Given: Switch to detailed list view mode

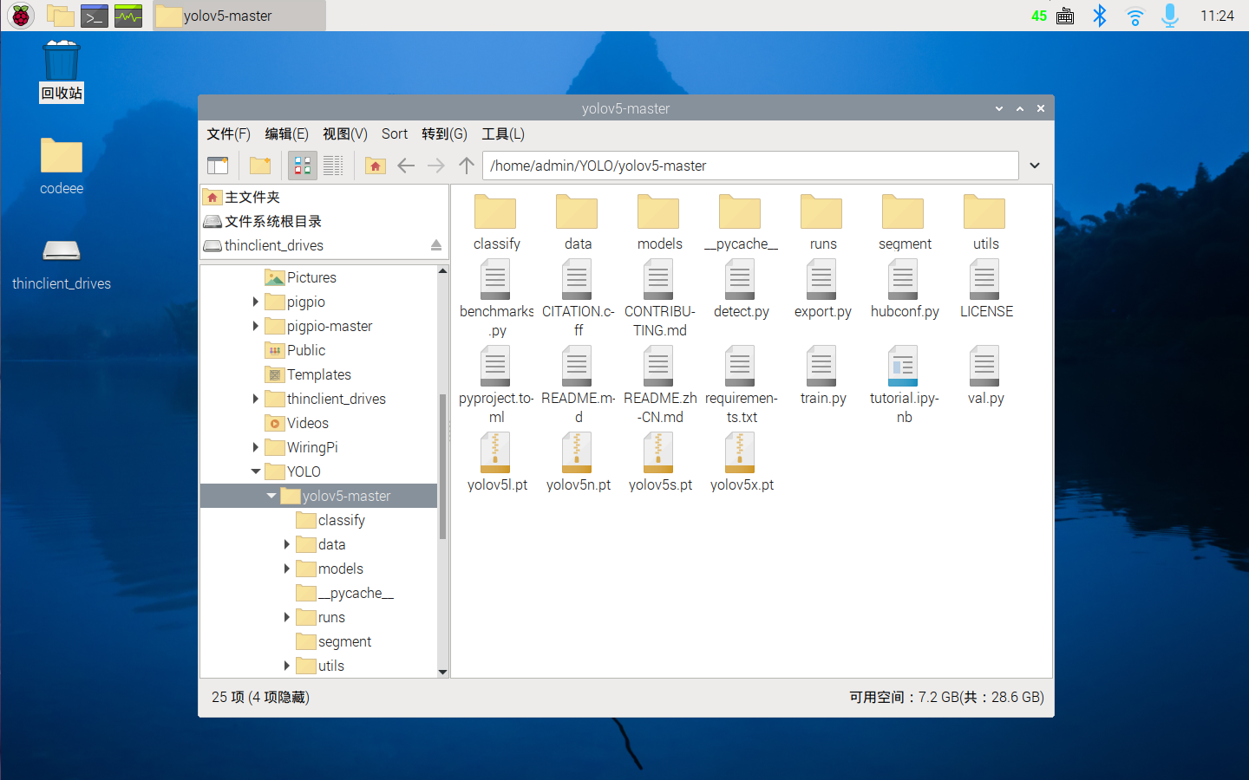Looking at the screenshot, I should tap(333, 166).
